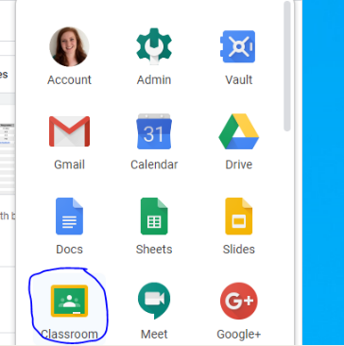
Task: Click the Account text label
Action: tap(69, 79)
